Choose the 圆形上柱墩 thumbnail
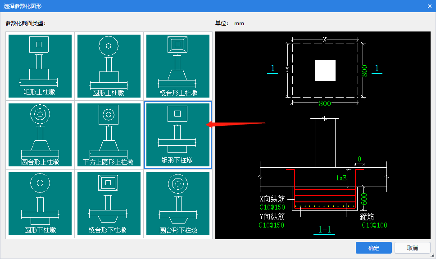 click(109, 66)
